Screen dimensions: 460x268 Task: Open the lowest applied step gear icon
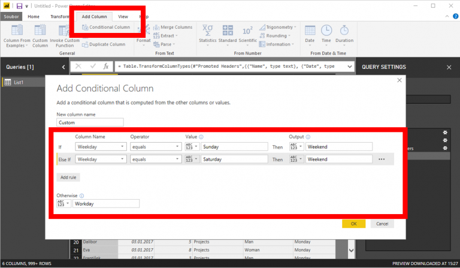pos(445,148)
